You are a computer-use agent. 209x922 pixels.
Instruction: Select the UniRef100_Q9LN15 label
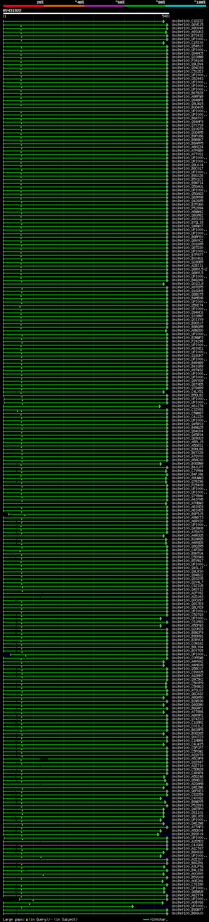click(x=187, y=104)
